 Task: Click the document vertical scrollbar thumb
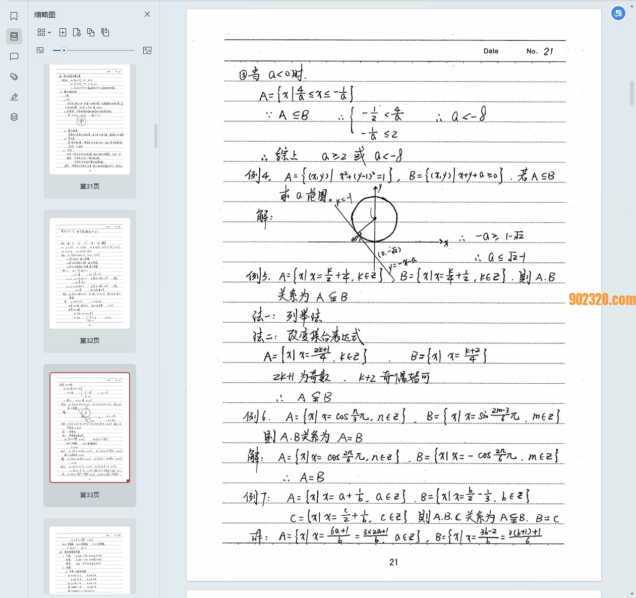coord(632,93)
